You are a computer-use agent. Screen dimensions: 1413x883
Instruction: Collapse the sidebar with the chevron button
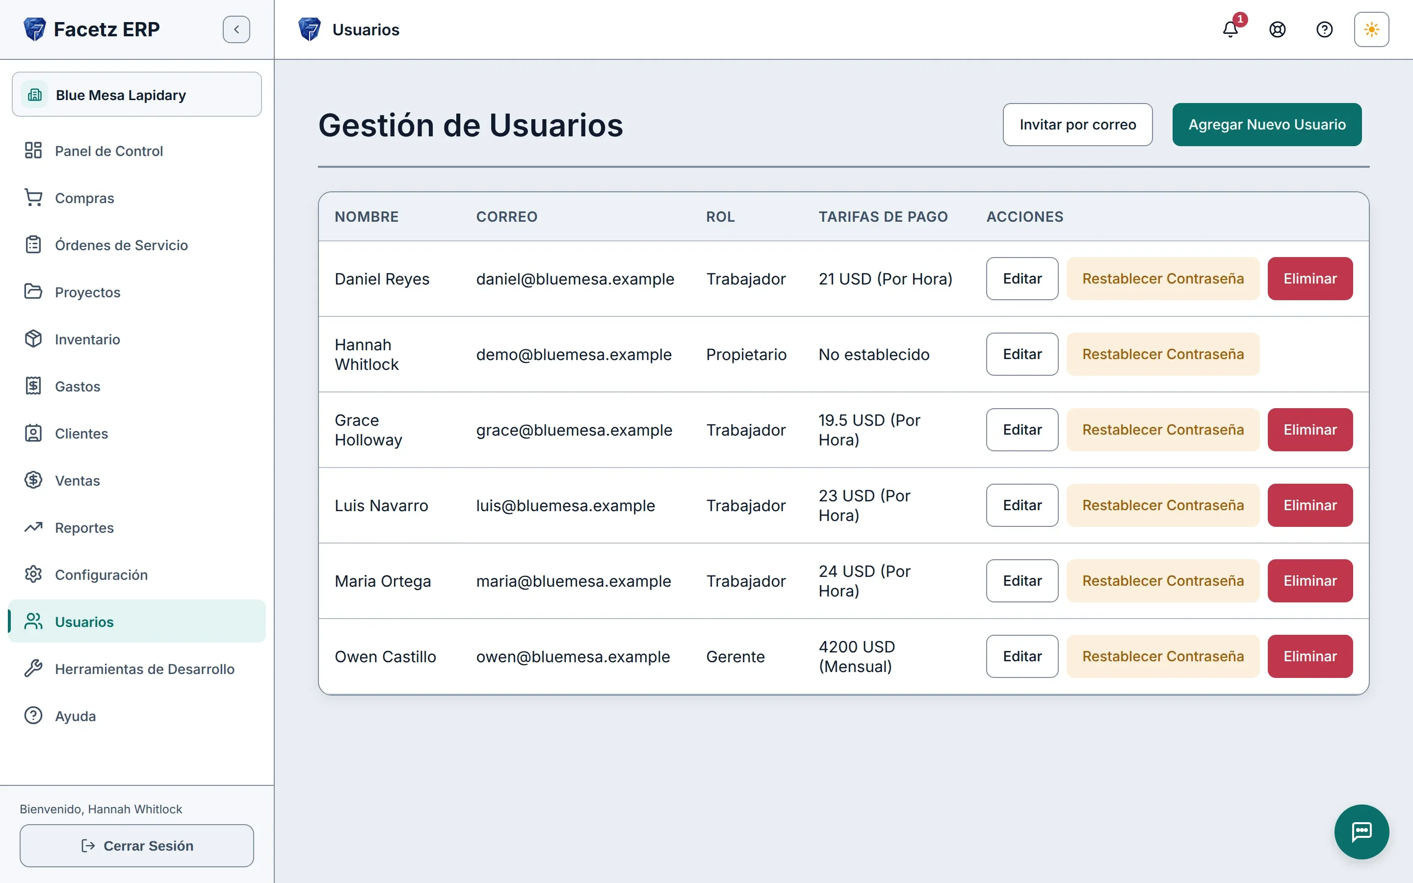click(x=236, y=29)
